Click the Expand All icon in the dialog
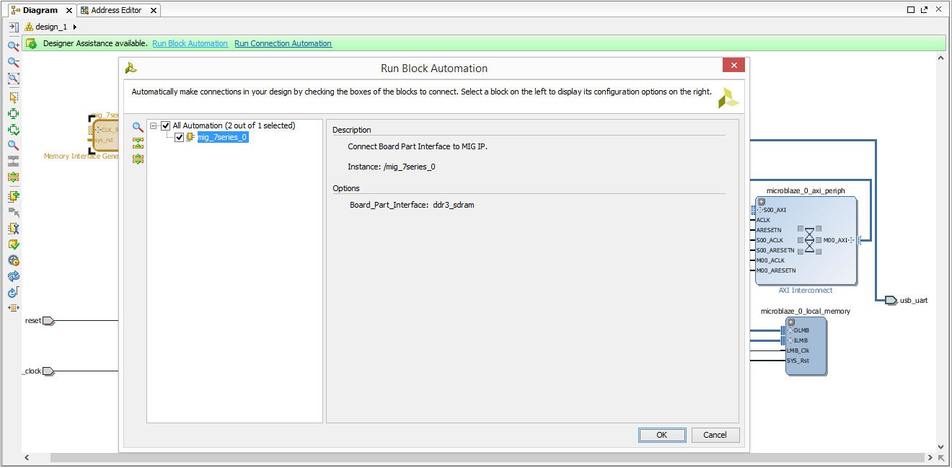952x468 pixels. [138, 159]
